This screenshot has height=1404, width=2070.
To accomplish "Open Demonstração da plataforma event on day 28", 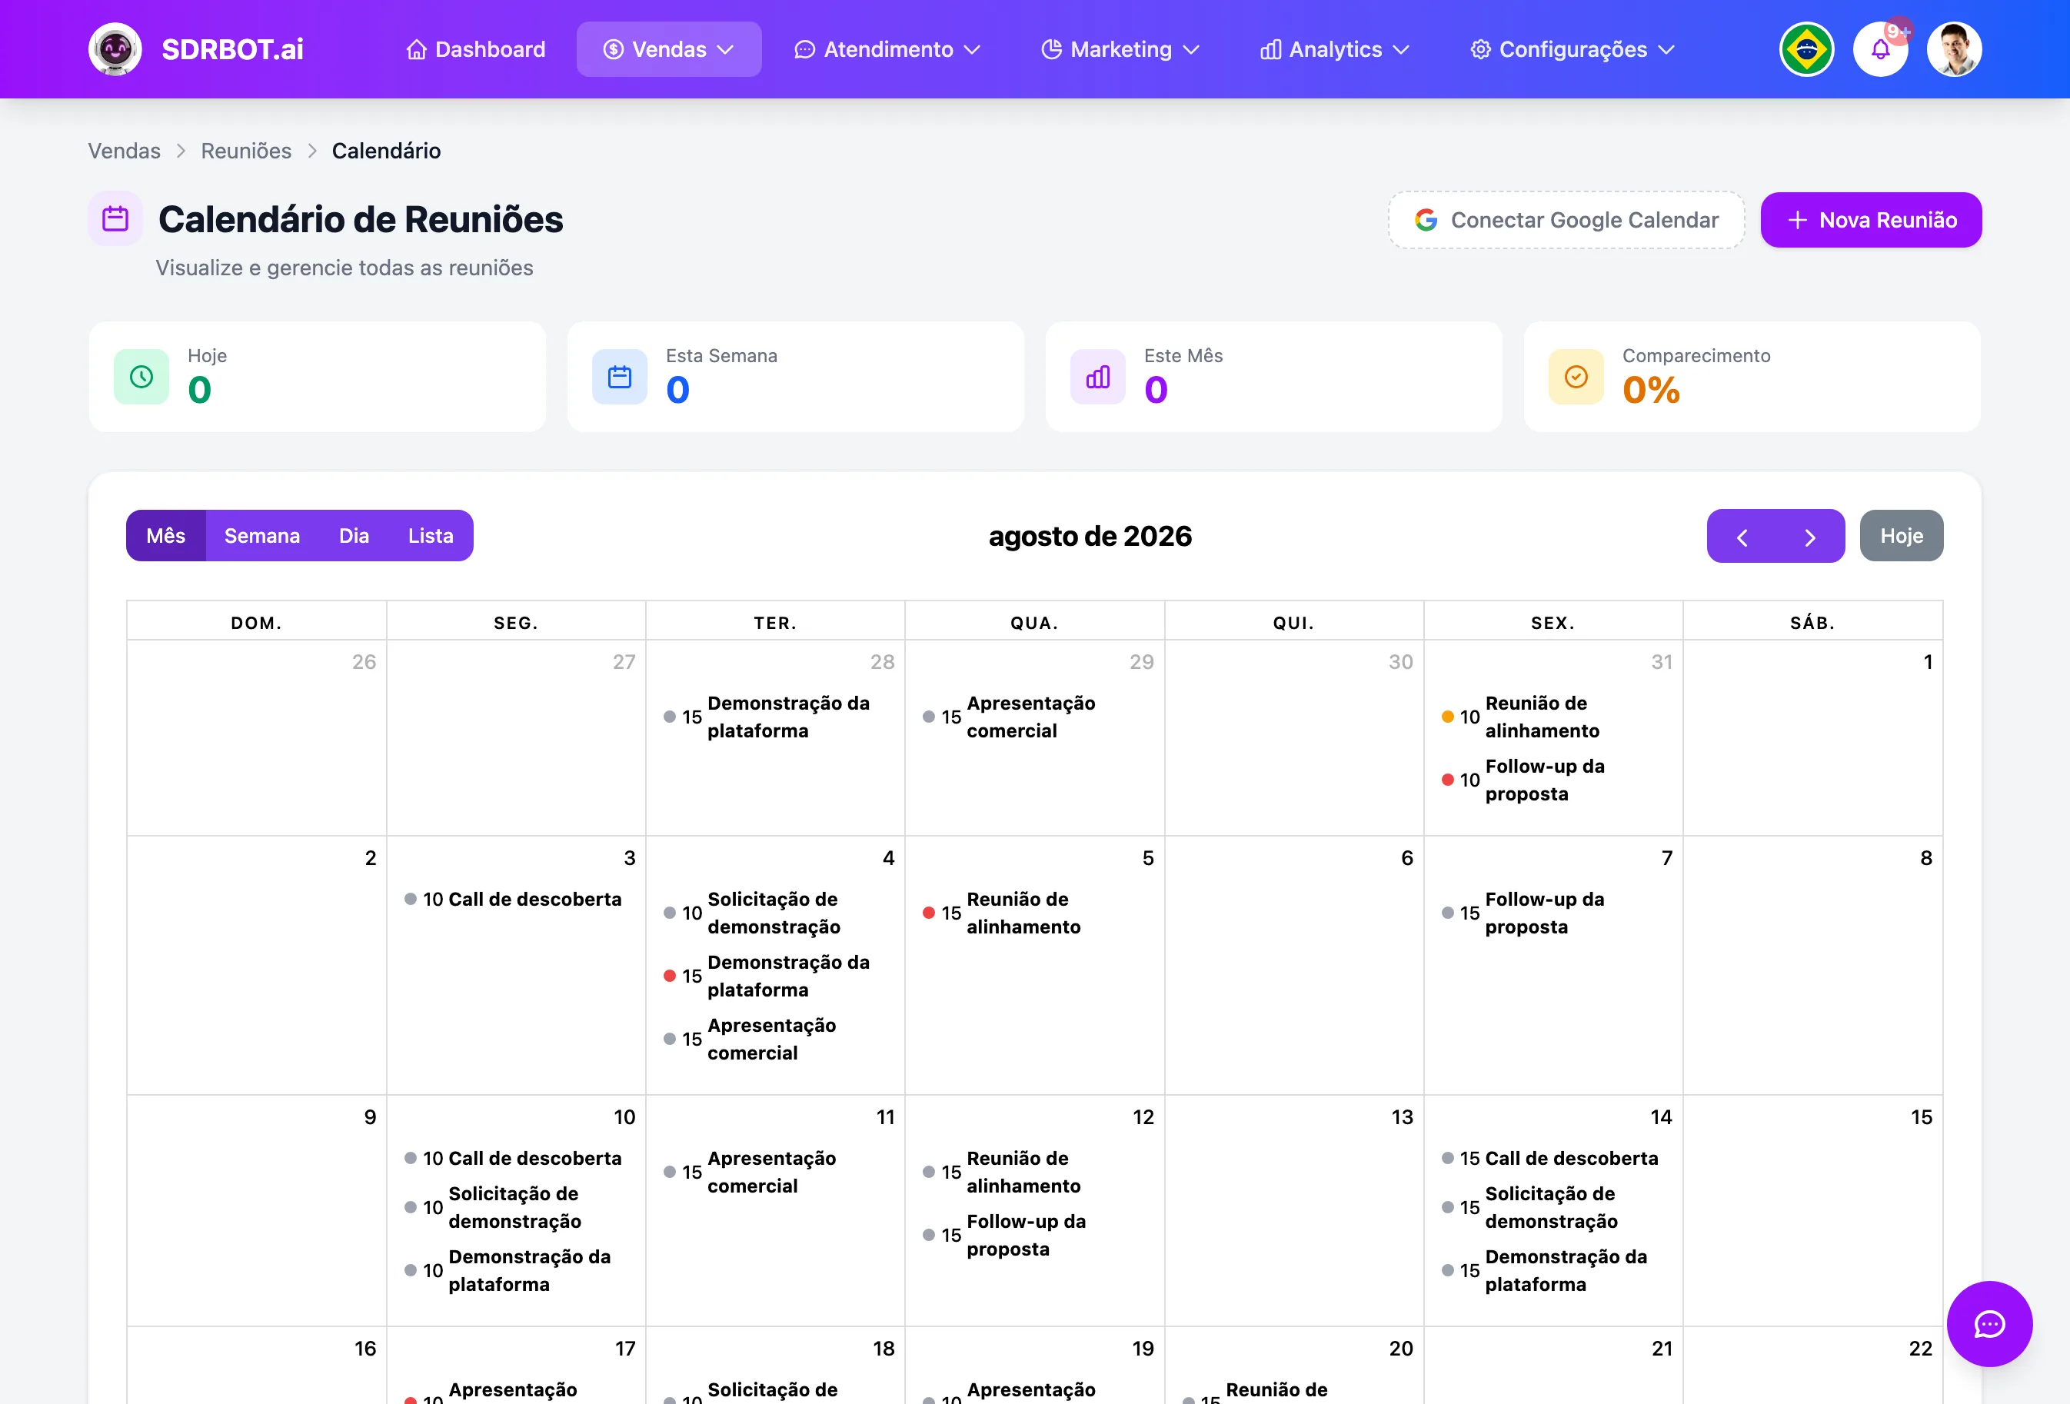I will pos(775,717).
